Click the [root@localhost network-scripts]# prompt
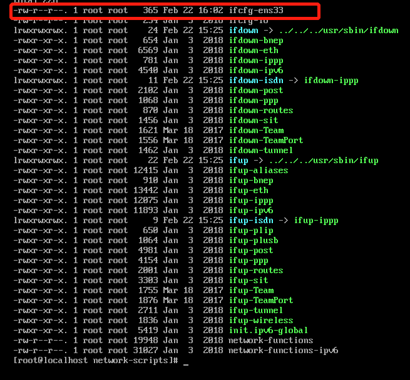Viewport: 410px width, 380px height. [x=96, y=361]
